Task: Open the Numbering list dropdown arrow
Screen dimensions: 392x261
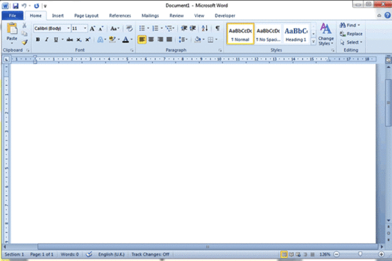Action: [162, 28]
